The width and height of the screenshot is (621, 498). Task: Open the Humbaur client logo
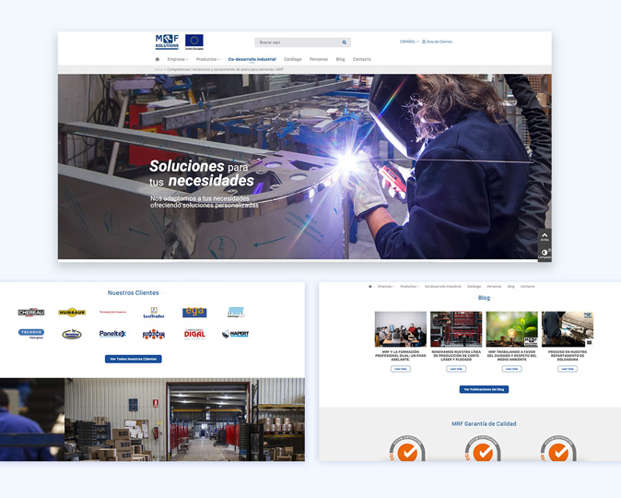72,313
